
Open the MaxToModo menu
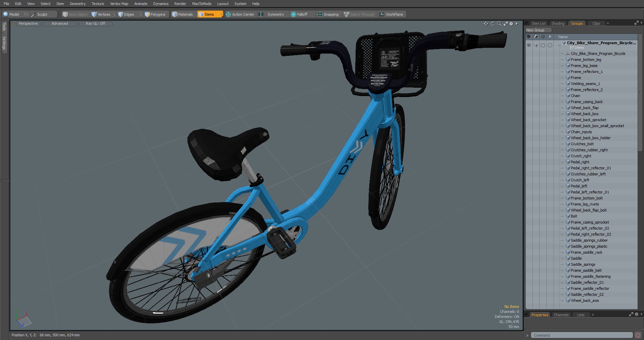(202, 4)
